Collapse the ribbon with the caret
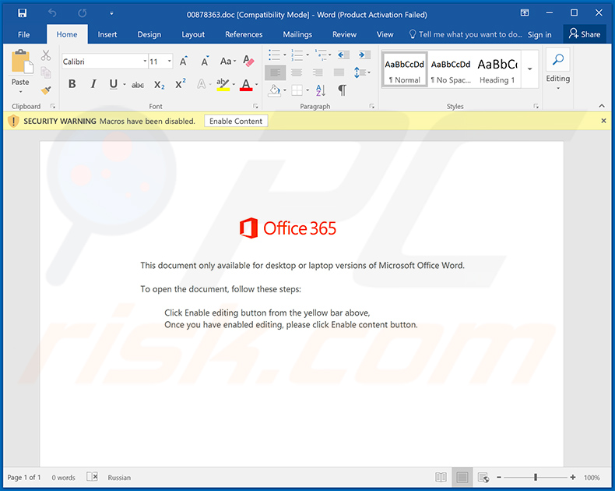The image size is (615, 491). [602, 106]
